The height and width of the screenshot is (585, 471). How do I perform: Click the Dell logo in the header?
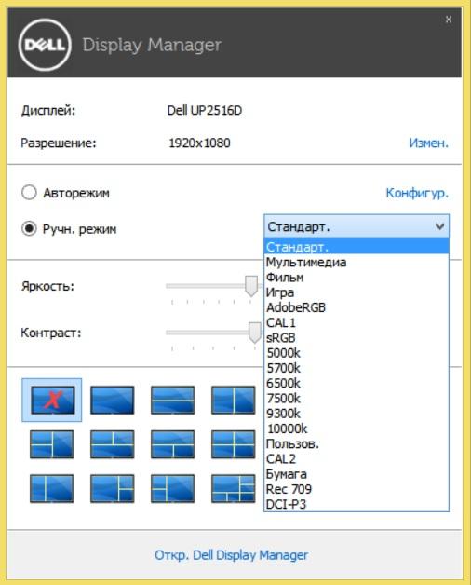pos(45,45)
